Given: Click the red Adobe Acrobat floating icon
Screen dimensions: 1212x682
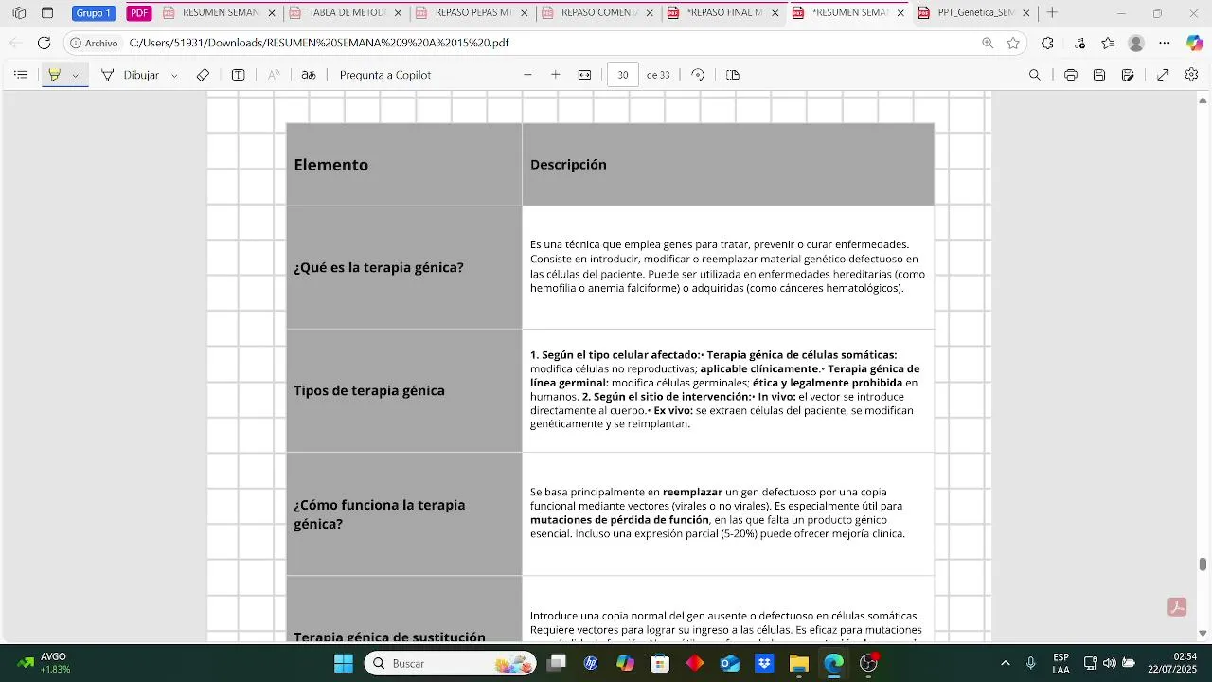Looking at the screenshot, I should (x=1177, y=607).
